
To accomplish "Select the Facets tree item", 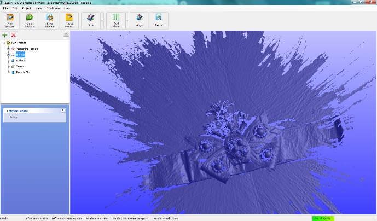I will tap(20, 66).
